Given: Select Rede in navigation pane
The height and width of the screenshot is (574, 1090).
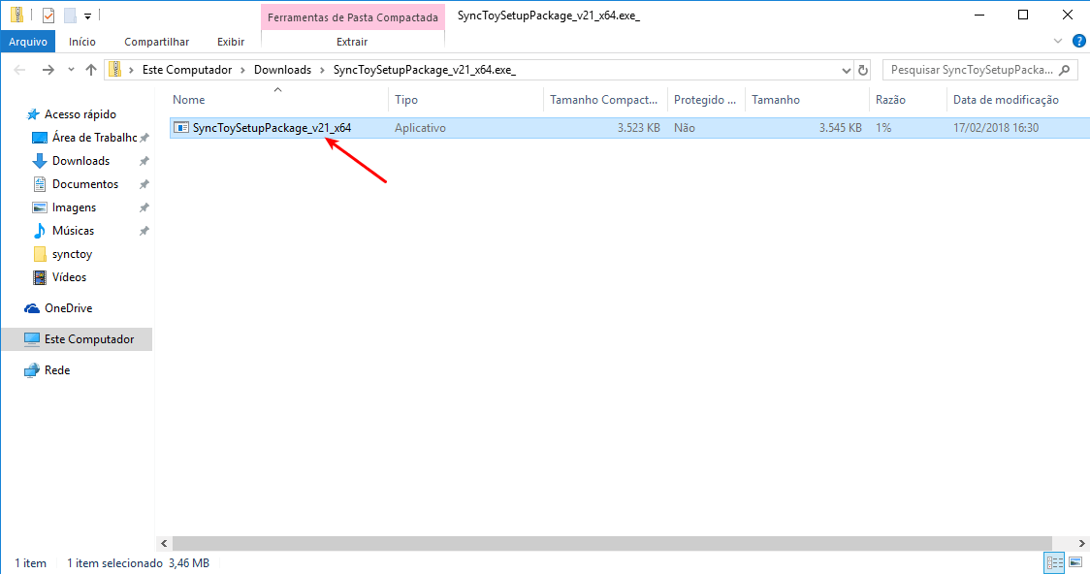Looking at the screenshot, I should click(57, 370).
